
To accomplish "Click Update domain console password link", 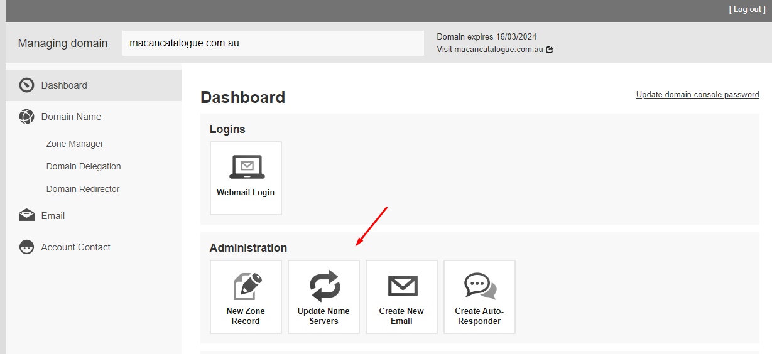I will [x=697, y=95].
